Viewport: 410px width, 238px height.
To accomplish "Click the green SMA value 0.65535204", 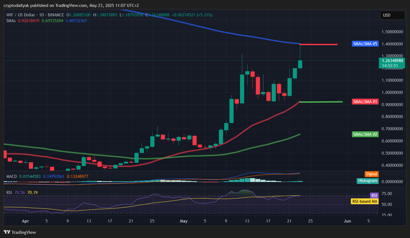I will pos(52,21).
